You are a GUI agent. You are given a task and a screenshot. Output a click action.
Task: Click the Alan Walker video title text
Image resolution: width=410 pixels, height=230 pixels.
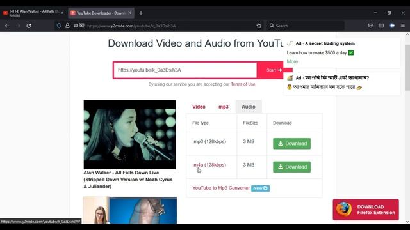128,180
